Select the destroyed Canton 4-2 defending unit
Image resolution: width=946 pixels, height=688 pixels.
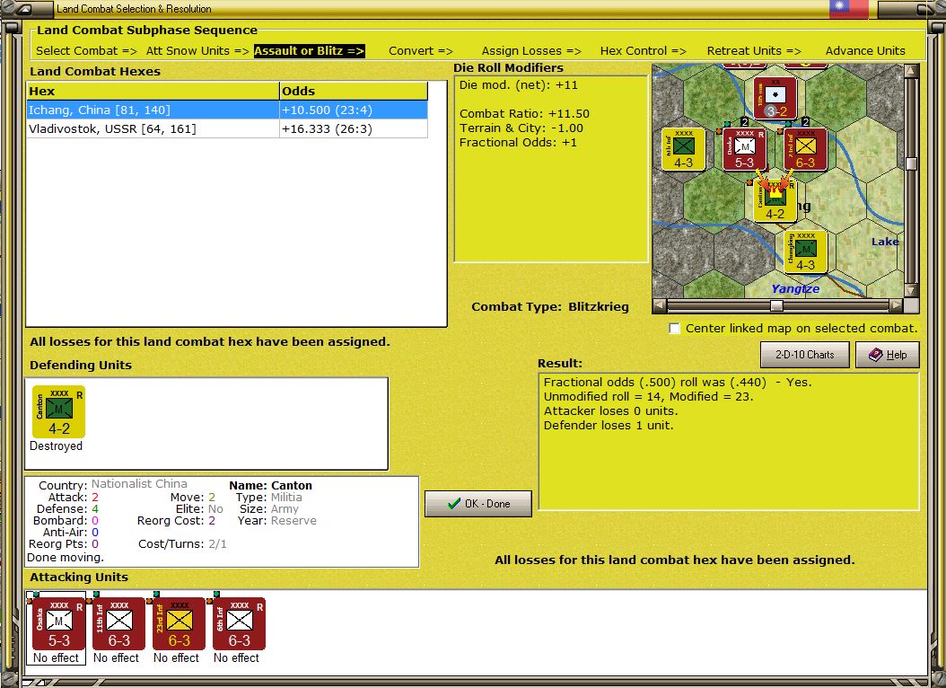point(58,411)
